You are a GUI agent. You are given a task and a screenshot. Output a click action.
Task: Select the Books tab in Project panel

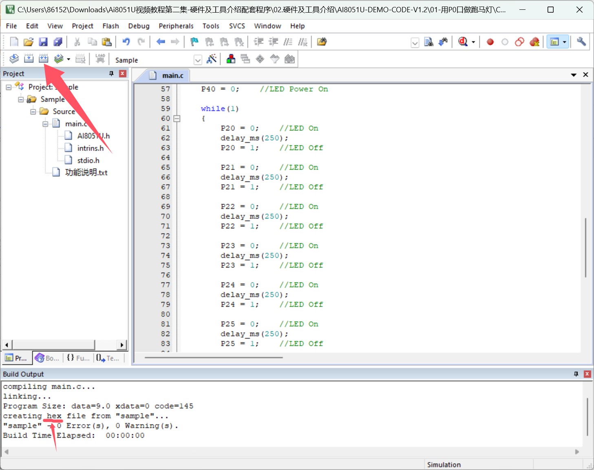(47, 358)
